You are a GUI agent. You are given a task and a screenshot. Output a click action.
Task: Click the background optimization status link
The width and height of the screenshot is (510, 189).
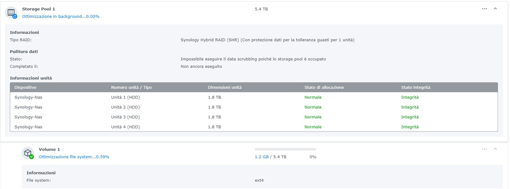click(x=61, y=16)
